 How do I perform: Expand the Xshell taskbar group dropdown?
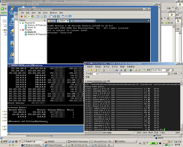(43, 142)
